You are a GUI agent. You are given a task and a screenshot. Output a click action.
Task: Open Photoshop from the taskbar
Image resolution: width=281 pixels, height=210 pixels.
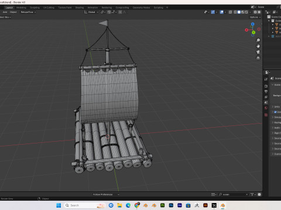pos(171,205)
